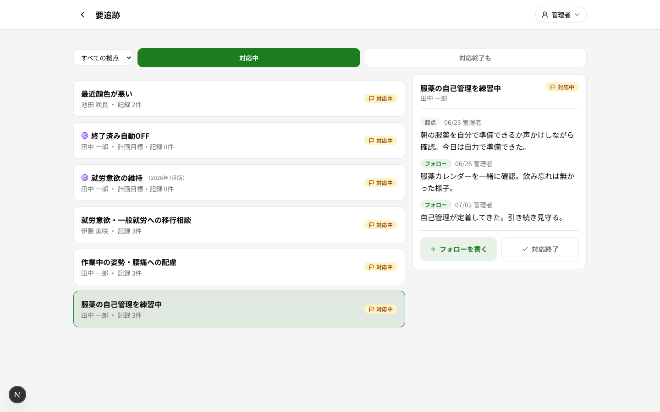Click the user profile icon beside 管理者
This screenshot has width=660, height=412.
tap(544, 15)
